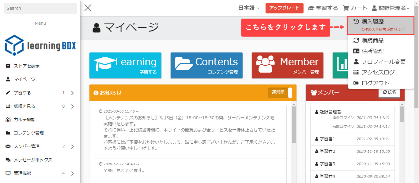Open the 龍野管理者 user dropdown
This screenshot has width=419, height=183.
(x=391, y=8)
